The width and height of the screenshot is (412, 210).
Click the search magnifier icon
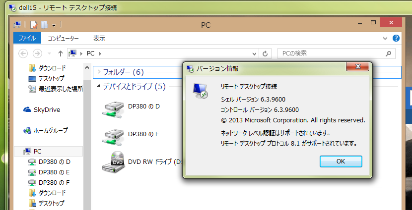pyautogui.click(x=388, y=53)
